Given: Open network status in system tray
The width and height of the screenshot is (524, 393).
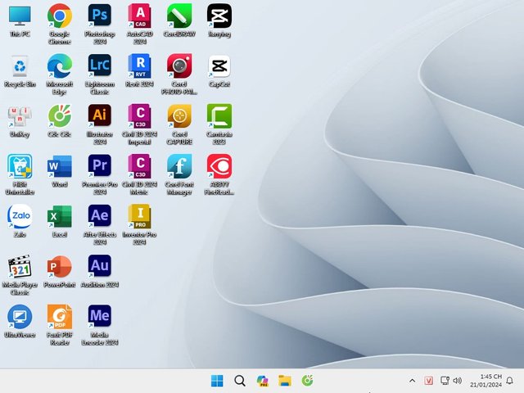Looking at the screenshot, I should 445,381.
